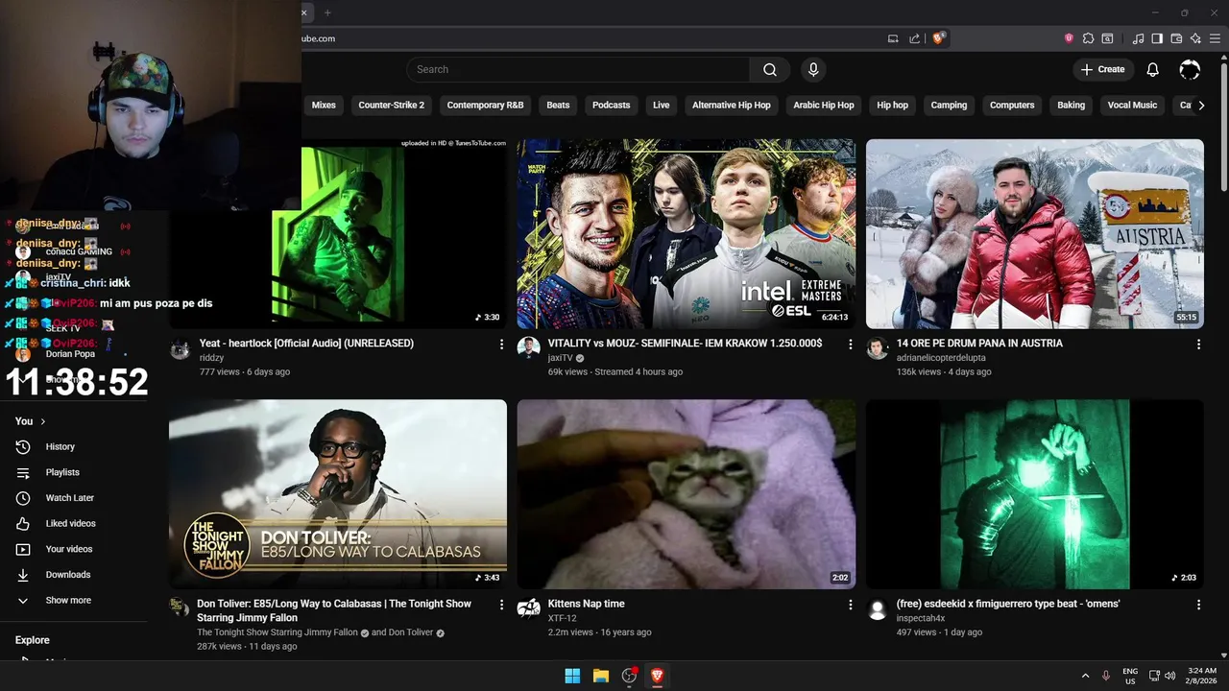Open the media control music note icon
This screenshot has height=691, width=1229.
pos(1138,38)
